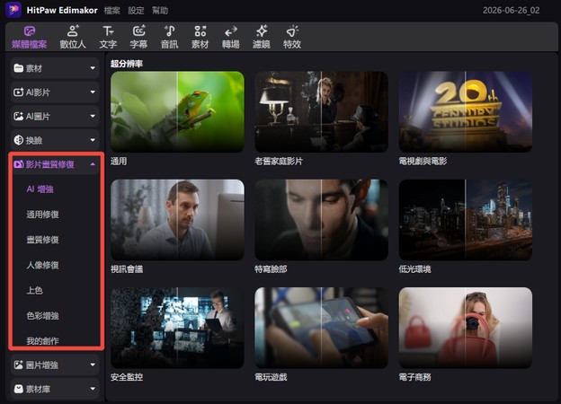561x404 pixels.
Task: Click the 視訊會議 caption label
Action: 127,269
